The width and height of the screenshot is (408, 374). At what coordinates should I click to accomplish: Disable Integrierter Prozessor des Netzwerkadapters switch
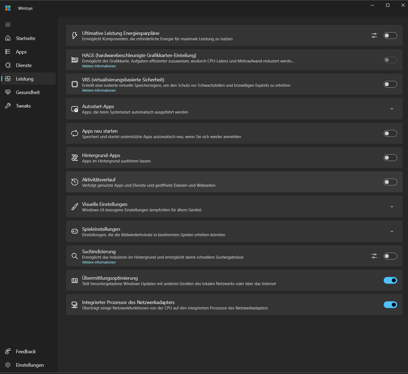[390, 305]
